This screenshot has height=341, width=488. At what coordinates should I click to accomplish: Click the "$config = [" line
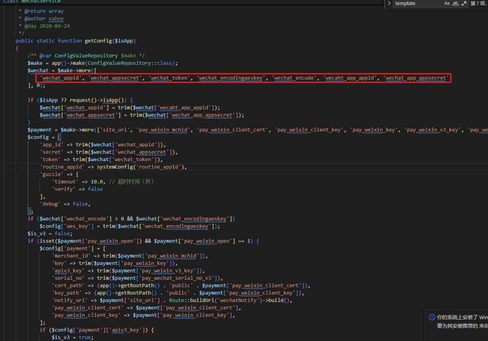[x=44, y=137]
